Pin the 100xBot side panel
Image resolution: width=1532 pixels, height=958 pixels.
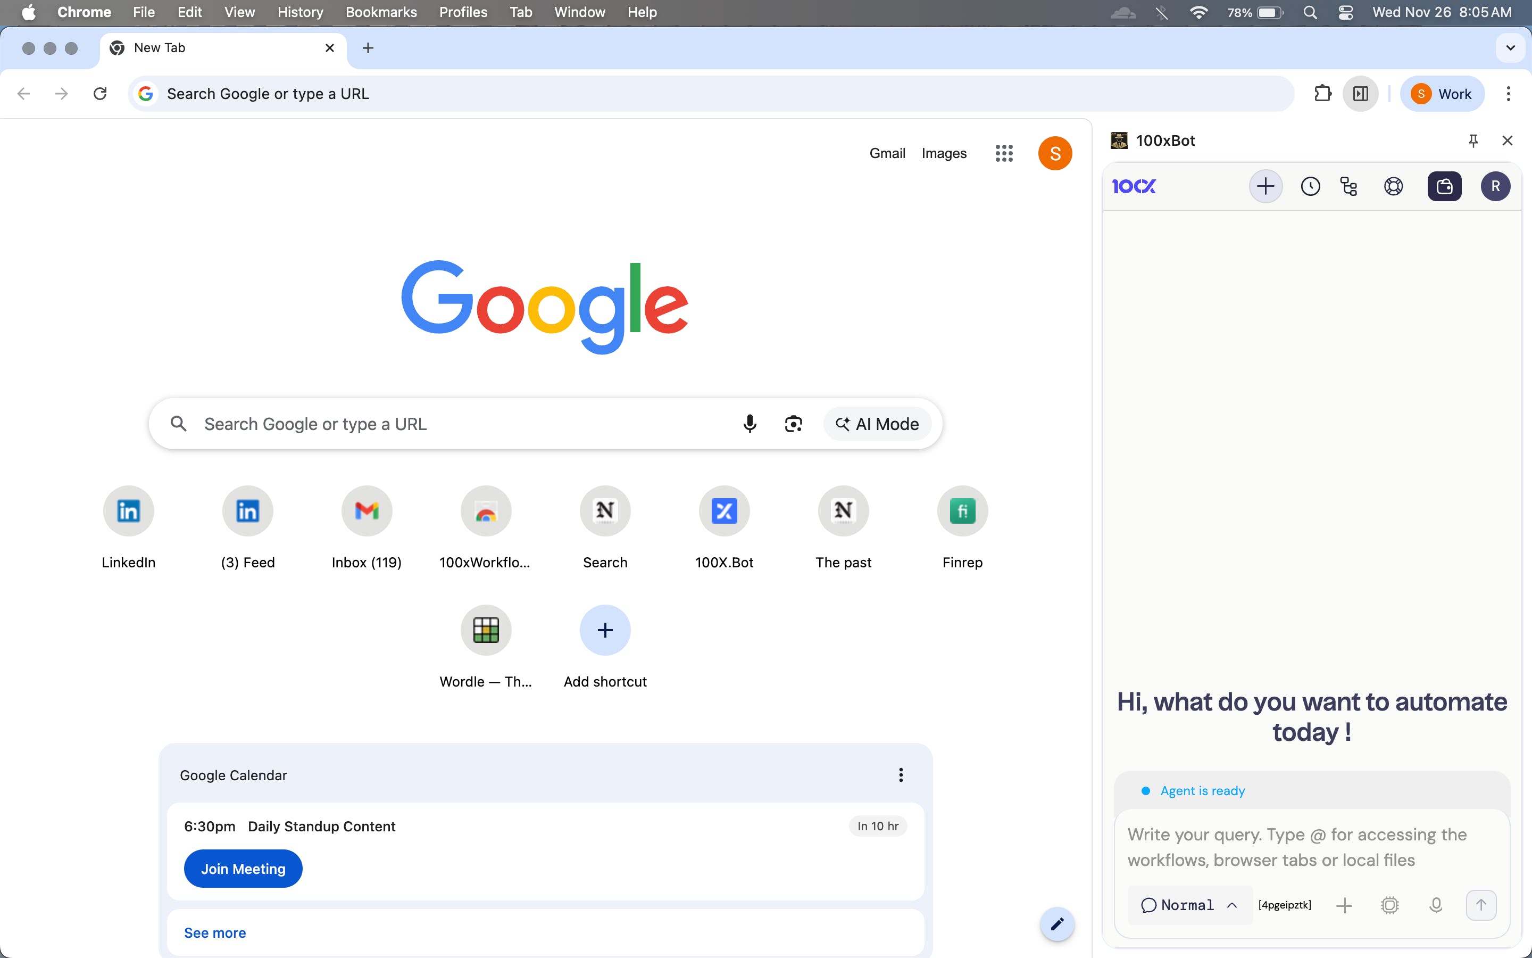[x=1473, y=141]
